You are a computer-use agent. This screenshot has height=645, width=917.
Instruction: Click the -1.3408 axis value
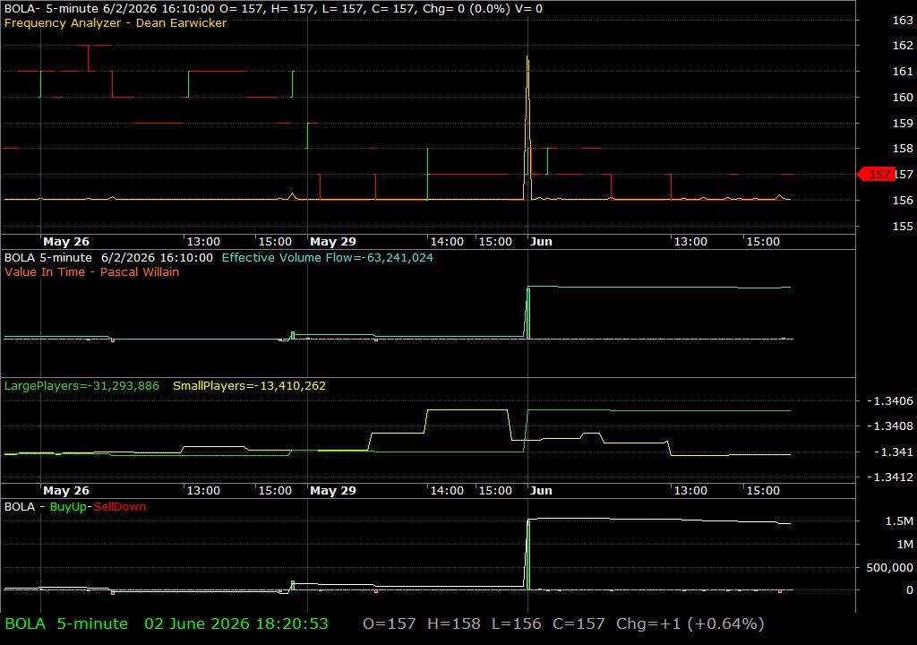889,426
